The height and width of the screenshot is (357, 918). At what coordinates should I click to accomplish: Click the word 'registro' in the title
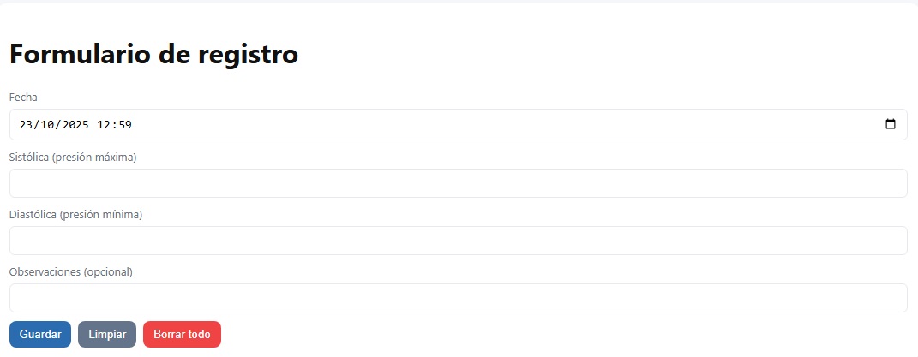pyautogui.click(x=248, y=54)
